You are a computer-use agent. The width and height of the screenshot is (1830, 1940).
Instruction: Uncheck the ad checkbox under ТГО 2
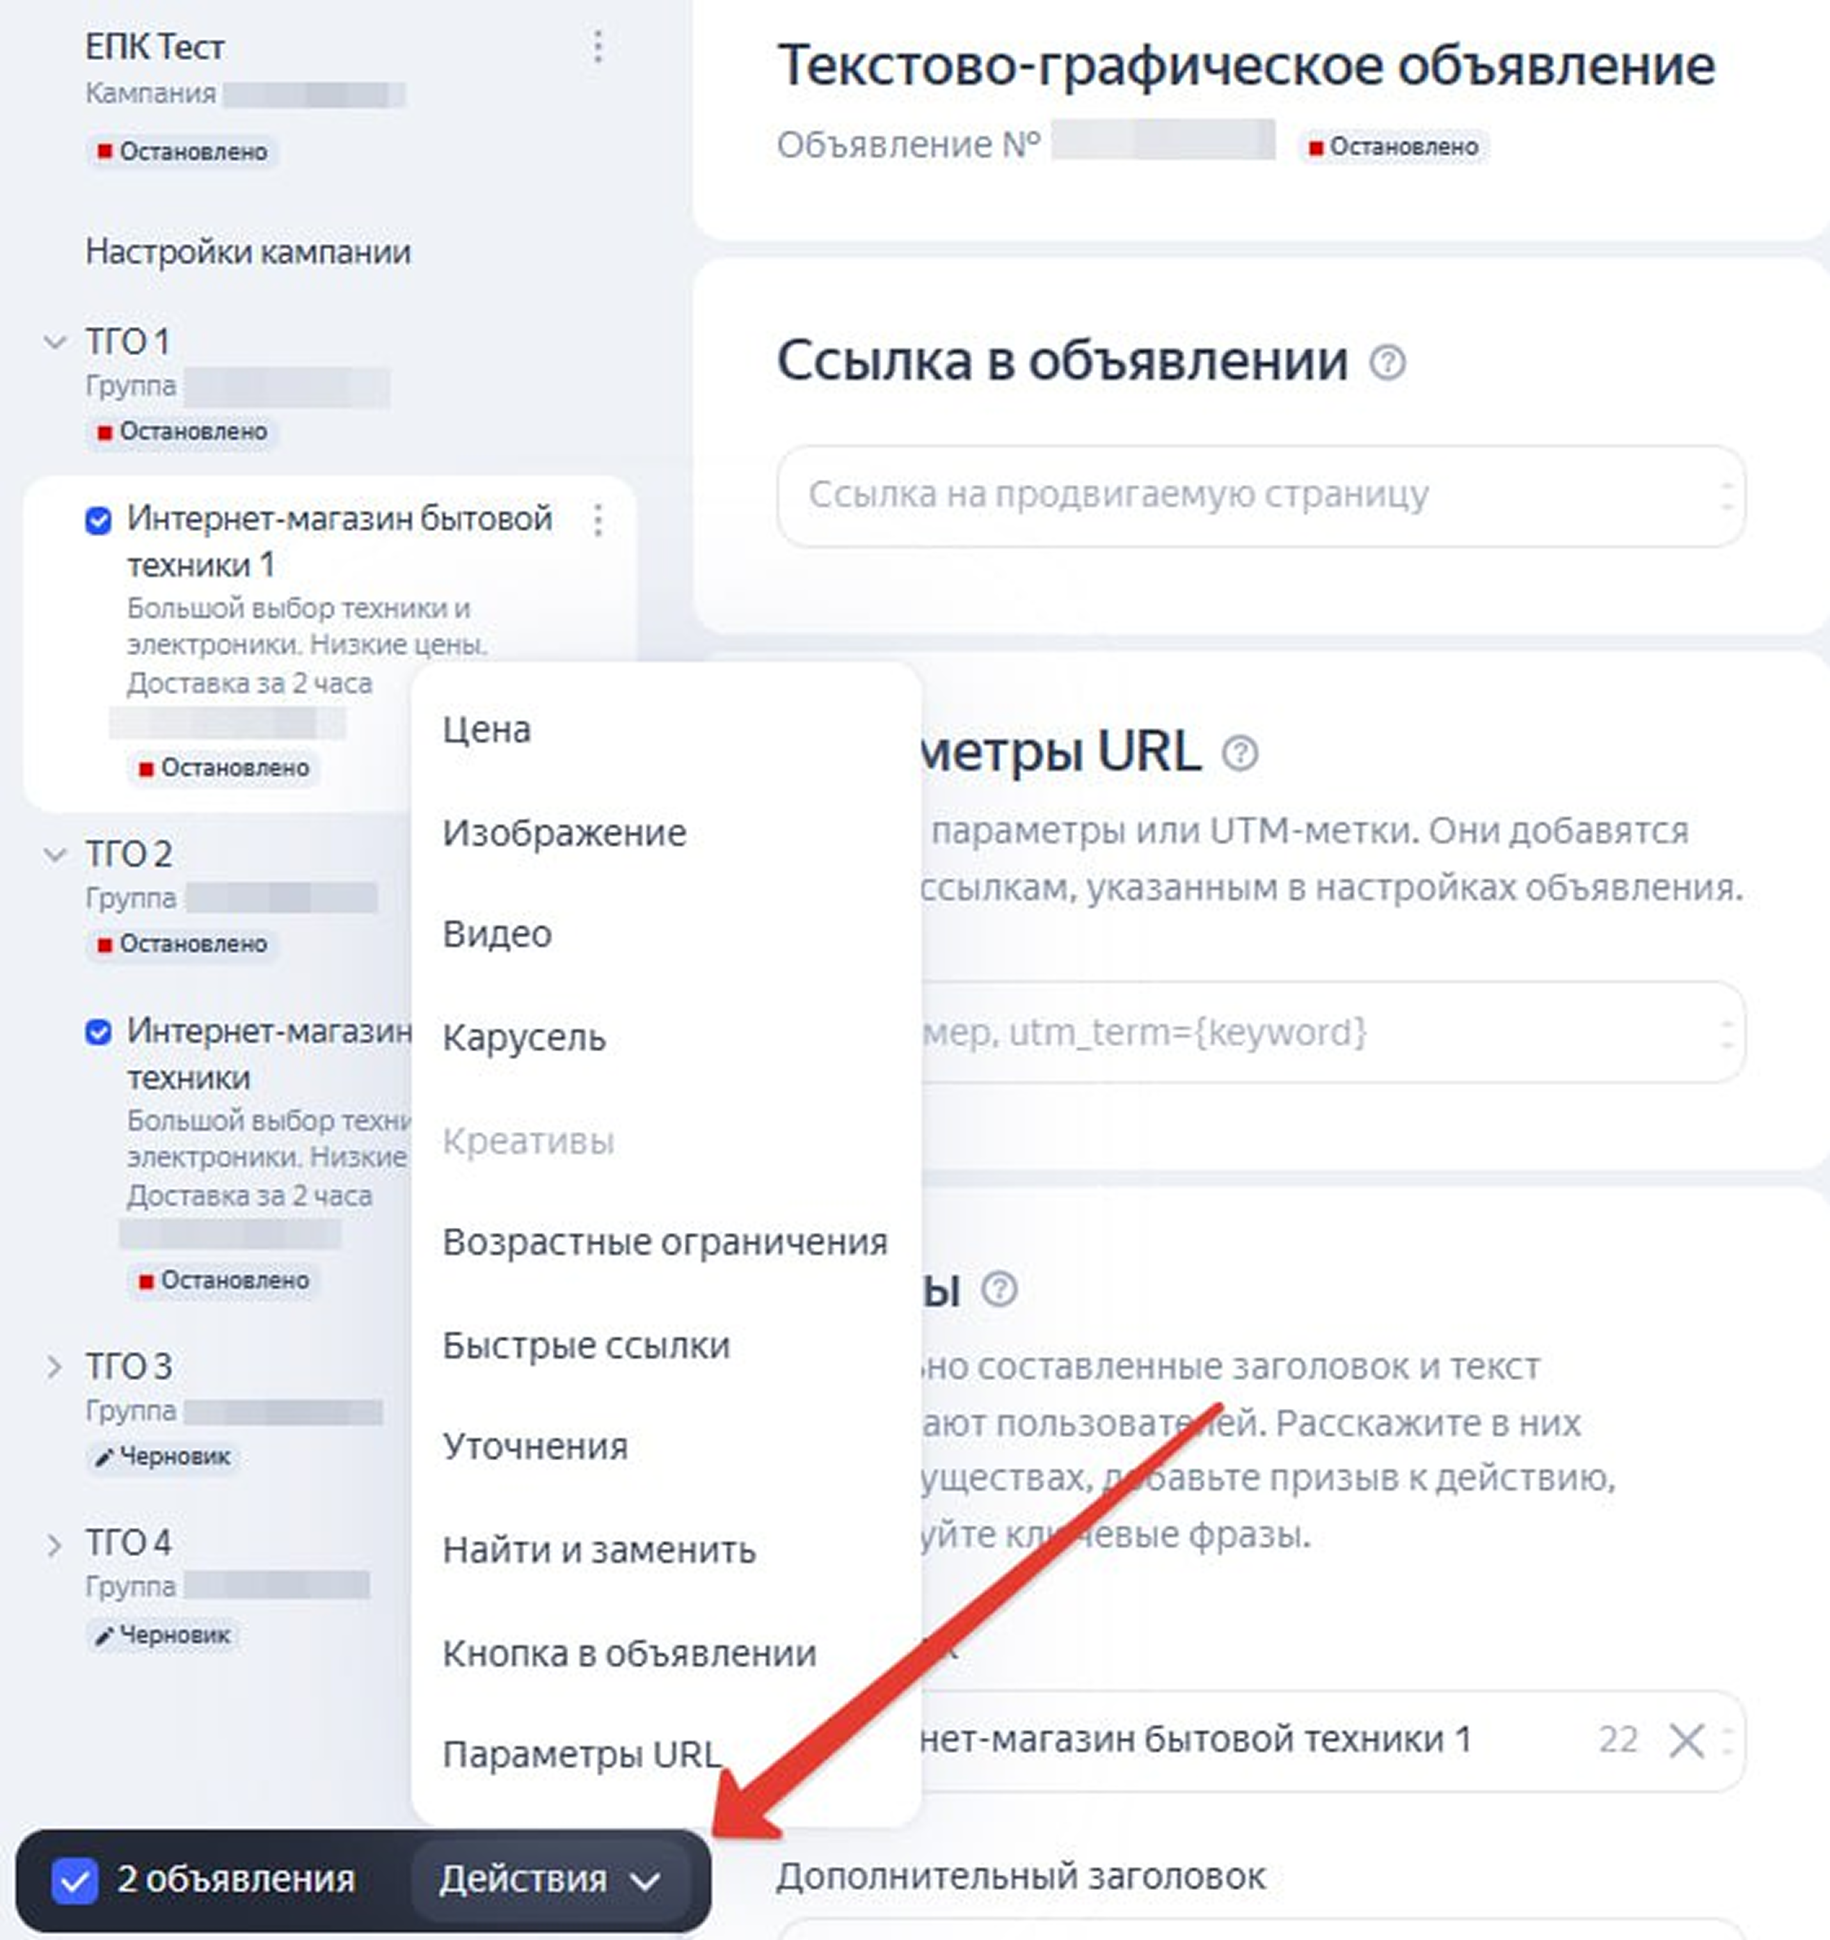coord(99,1031)
